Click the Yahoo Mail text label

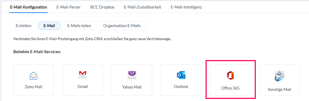click(x=132, y=87)
